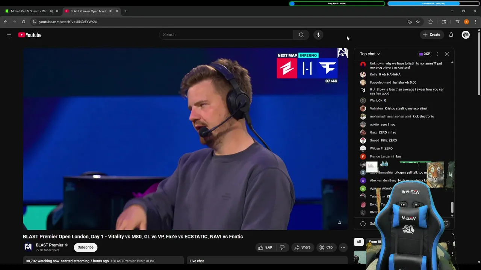The width and height of the screenshot is (481, 270).
Task: Click 'kick electronic' chat message
Action: pos(423,117)
